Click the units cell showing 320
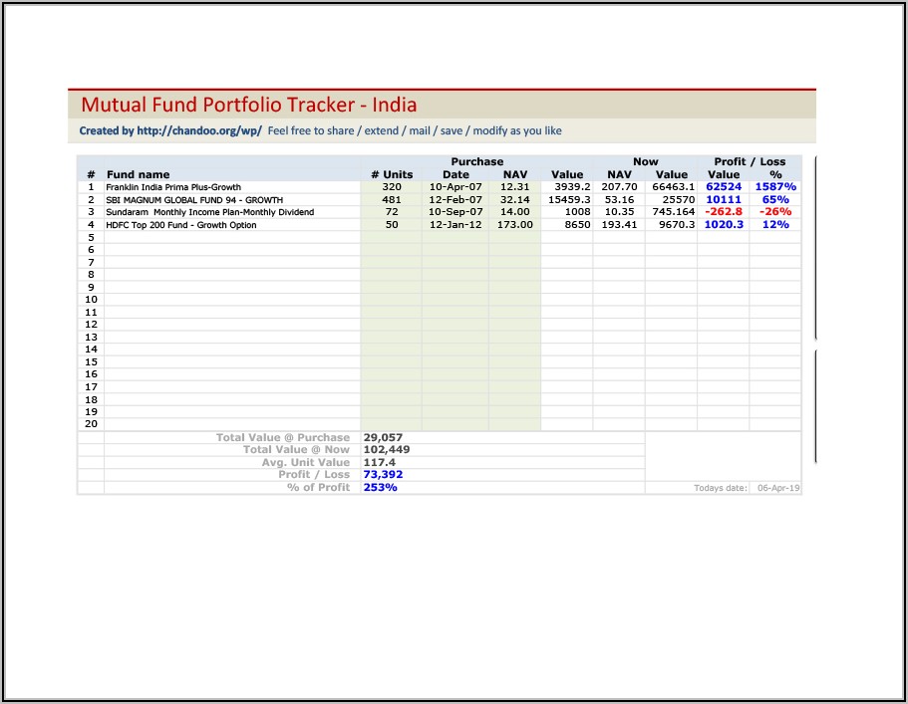Viewport: 908px width, 704px height. pos(391,187)
